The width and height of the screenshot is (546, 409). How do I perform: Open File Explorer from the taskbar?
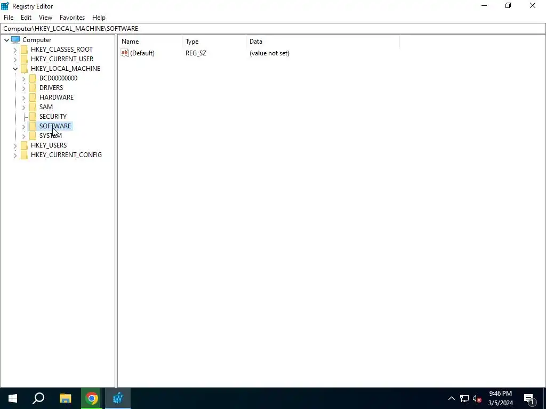[65, 398]
